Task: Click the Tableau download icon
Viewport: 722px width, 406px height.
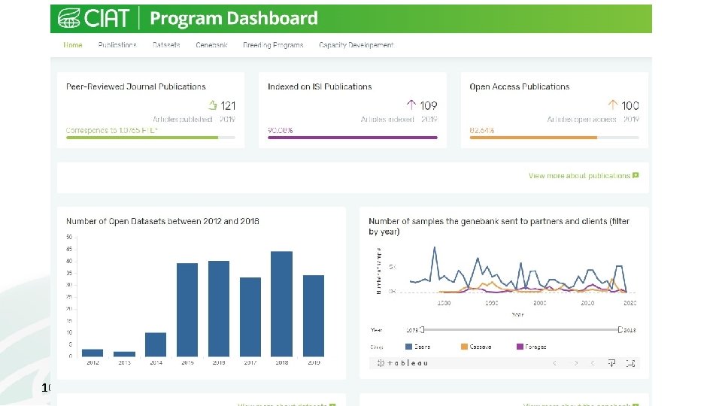Action: 611,363
